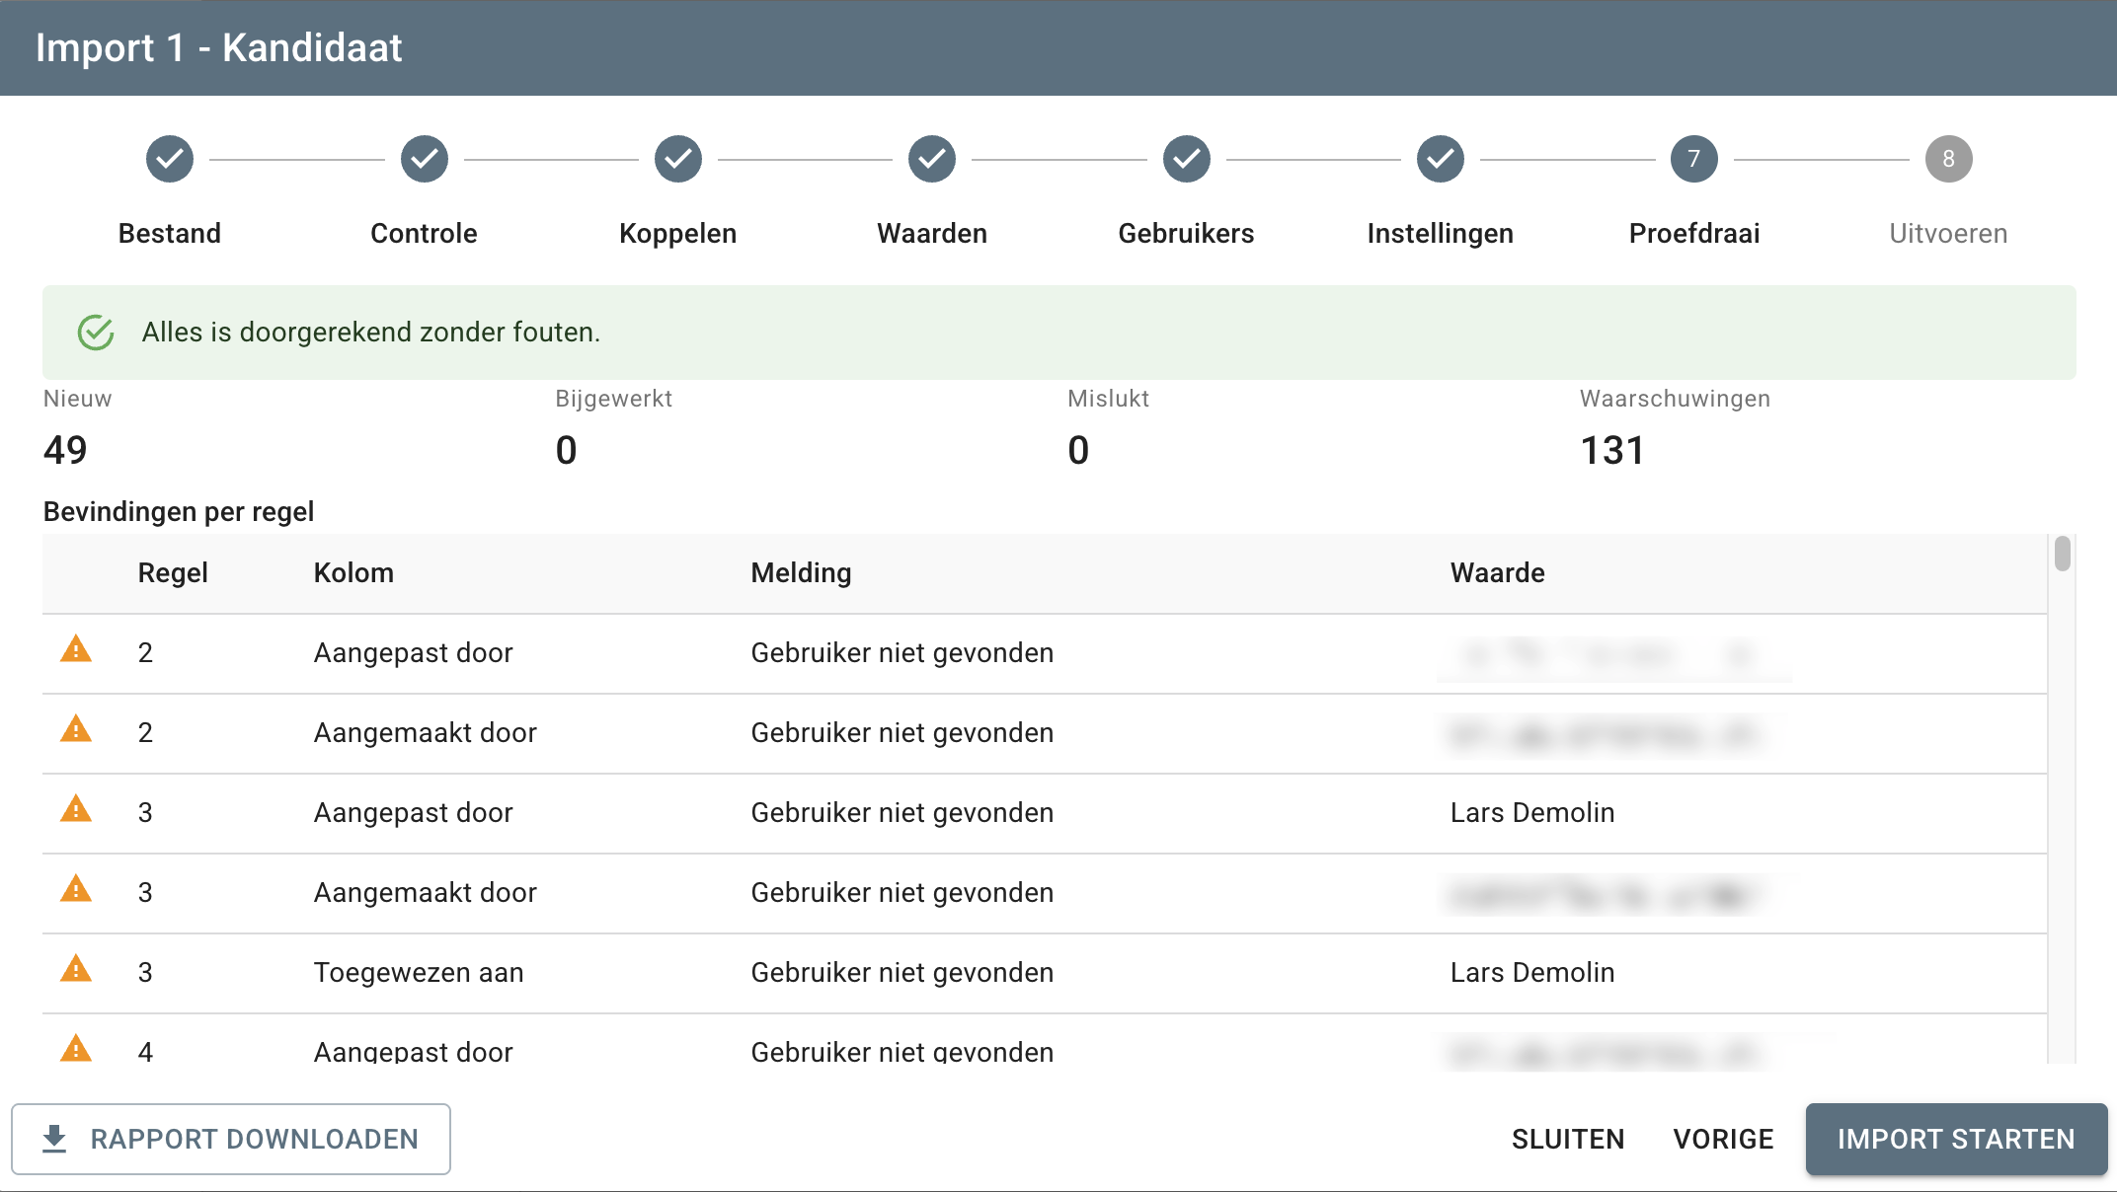
Task: Click the step 8 Uitvoeren circle
Action: tap(1948, 159)
